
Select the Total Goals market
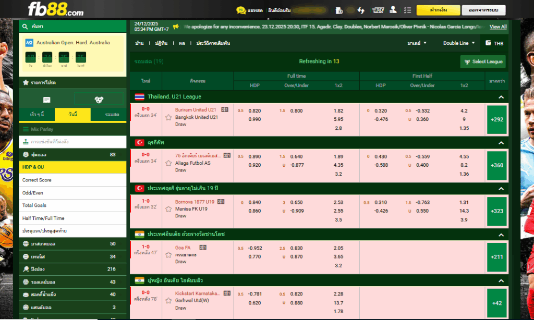(x=72, y=205)
